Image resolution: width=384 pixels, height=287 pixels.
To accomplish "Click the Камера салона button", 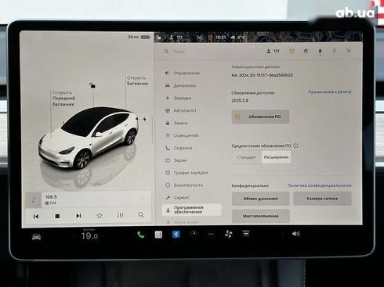I will pos(322,199).
